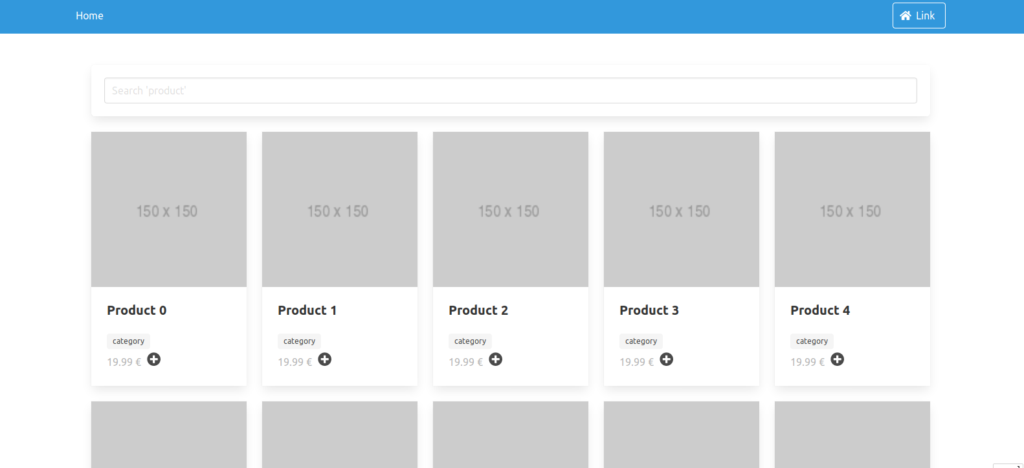Focus the Search 'product' input field

click(510, 90)
